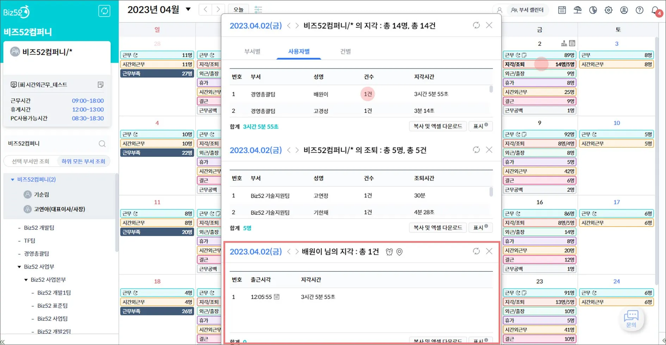The height and width of the screenshot is (345, 666).
Task: Open the vacation umbrella icon
Action: tap(578, 10)
